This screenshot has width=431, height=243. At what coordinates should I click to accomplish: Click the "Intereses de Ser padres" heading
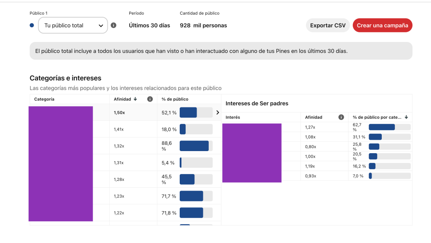coord(257,103)
